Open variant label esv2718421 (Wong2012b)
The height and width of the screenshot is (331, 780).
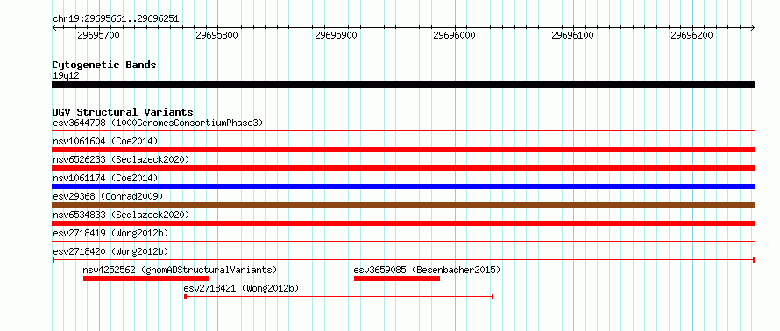point(241,288)
